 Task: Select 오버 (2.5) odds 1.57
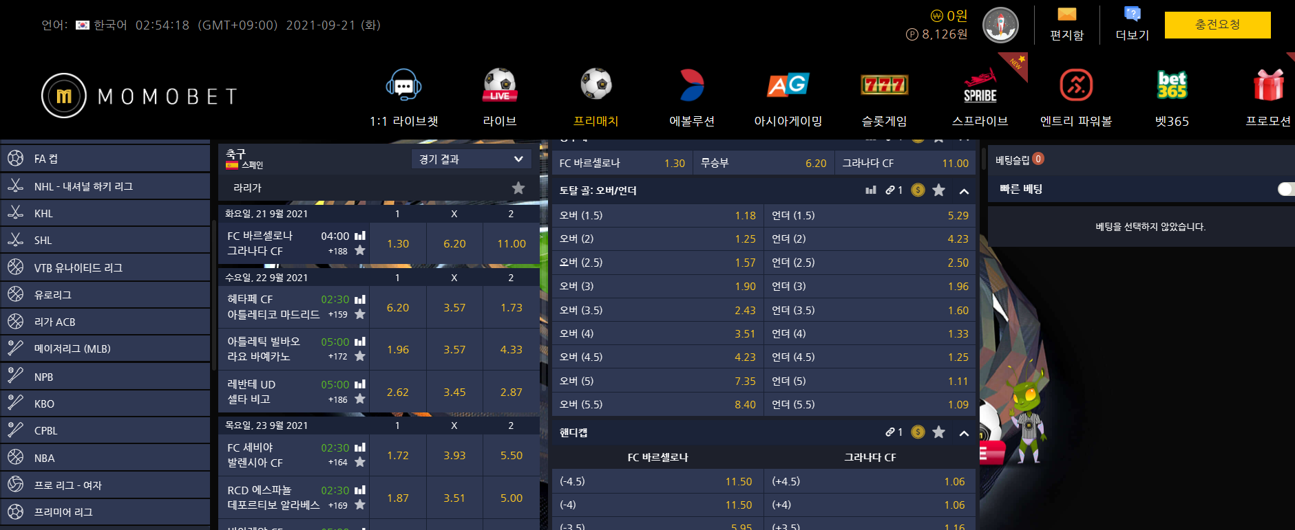(x=657, y=263)
